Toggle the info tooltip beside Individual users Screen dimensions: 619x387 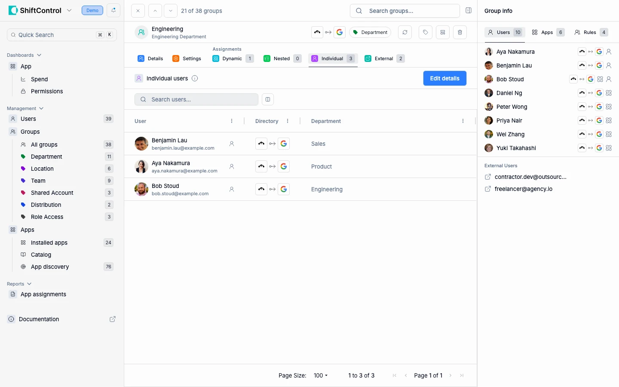pos(195,78)
